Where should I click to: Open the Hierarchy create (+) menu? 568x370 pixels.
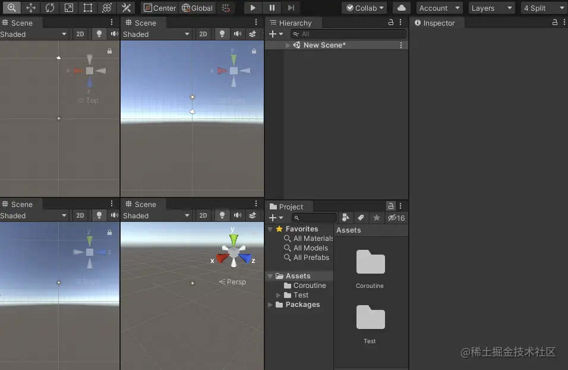tap(276, 34)
